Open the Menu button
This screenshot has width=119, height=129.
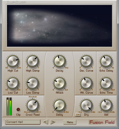70,122
